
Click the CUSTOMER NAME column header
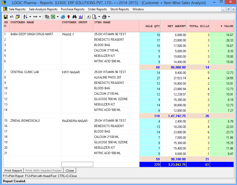point(35,26)
